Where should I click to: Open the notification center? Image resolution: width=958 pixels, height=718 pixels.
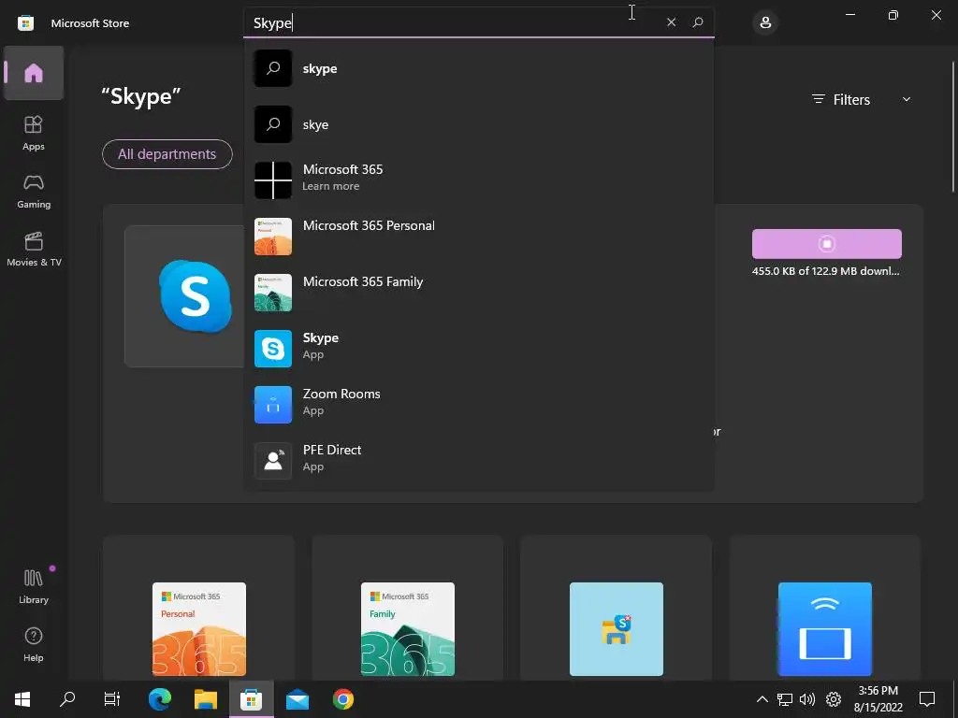point(927,699)
